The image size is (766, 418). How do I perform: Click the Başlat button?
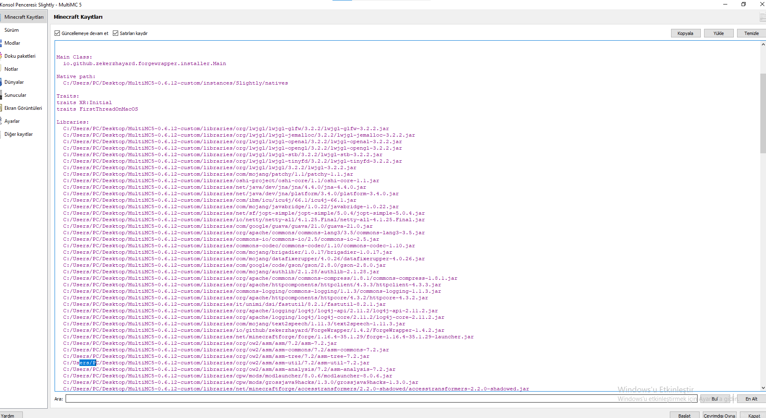tap(685, 416)
